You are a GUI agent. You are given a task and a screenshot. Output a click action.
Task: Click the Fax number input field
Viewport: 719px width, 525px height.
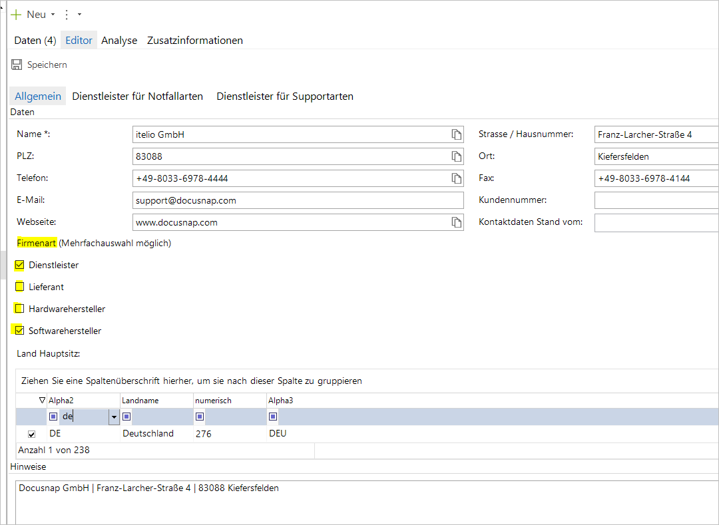(656, 178)
